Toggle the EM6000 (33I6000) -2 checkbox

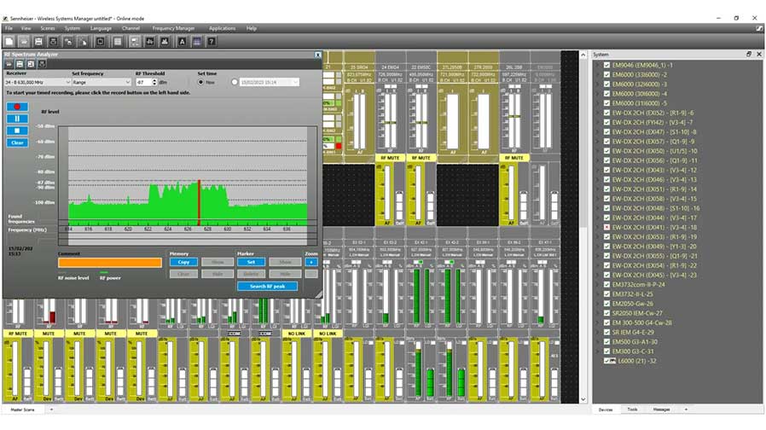point(606,75)
